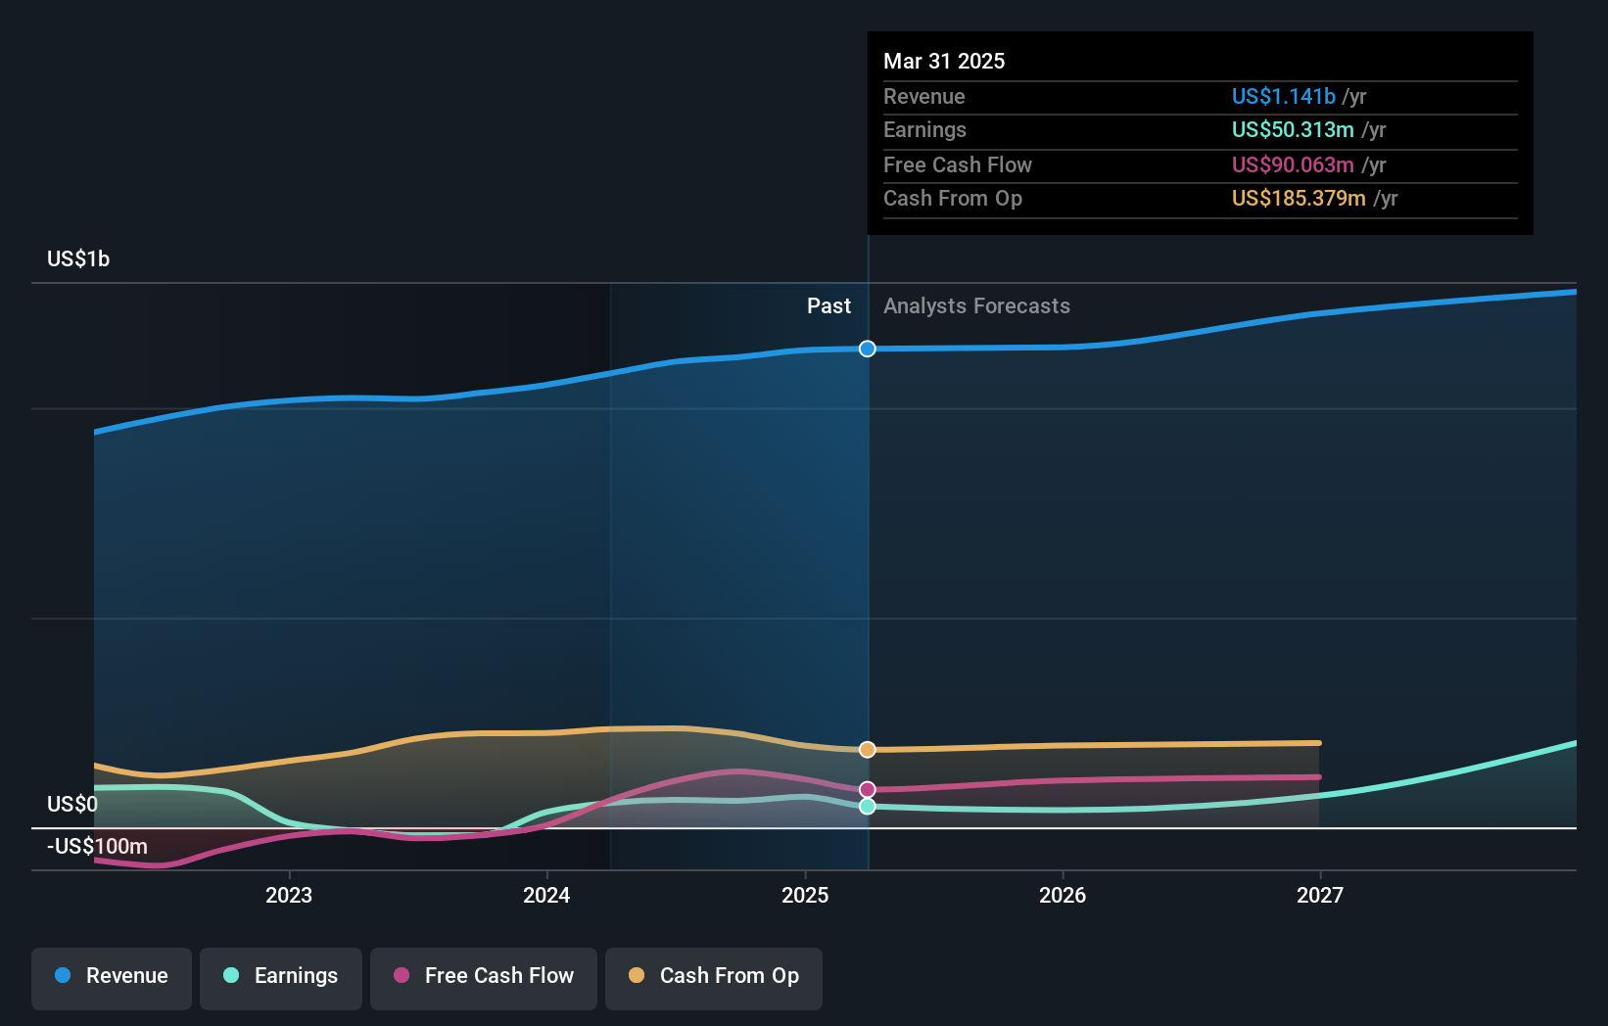Toggle the Cash From Op legend button

pyautogui.click(x=714, y=978)
